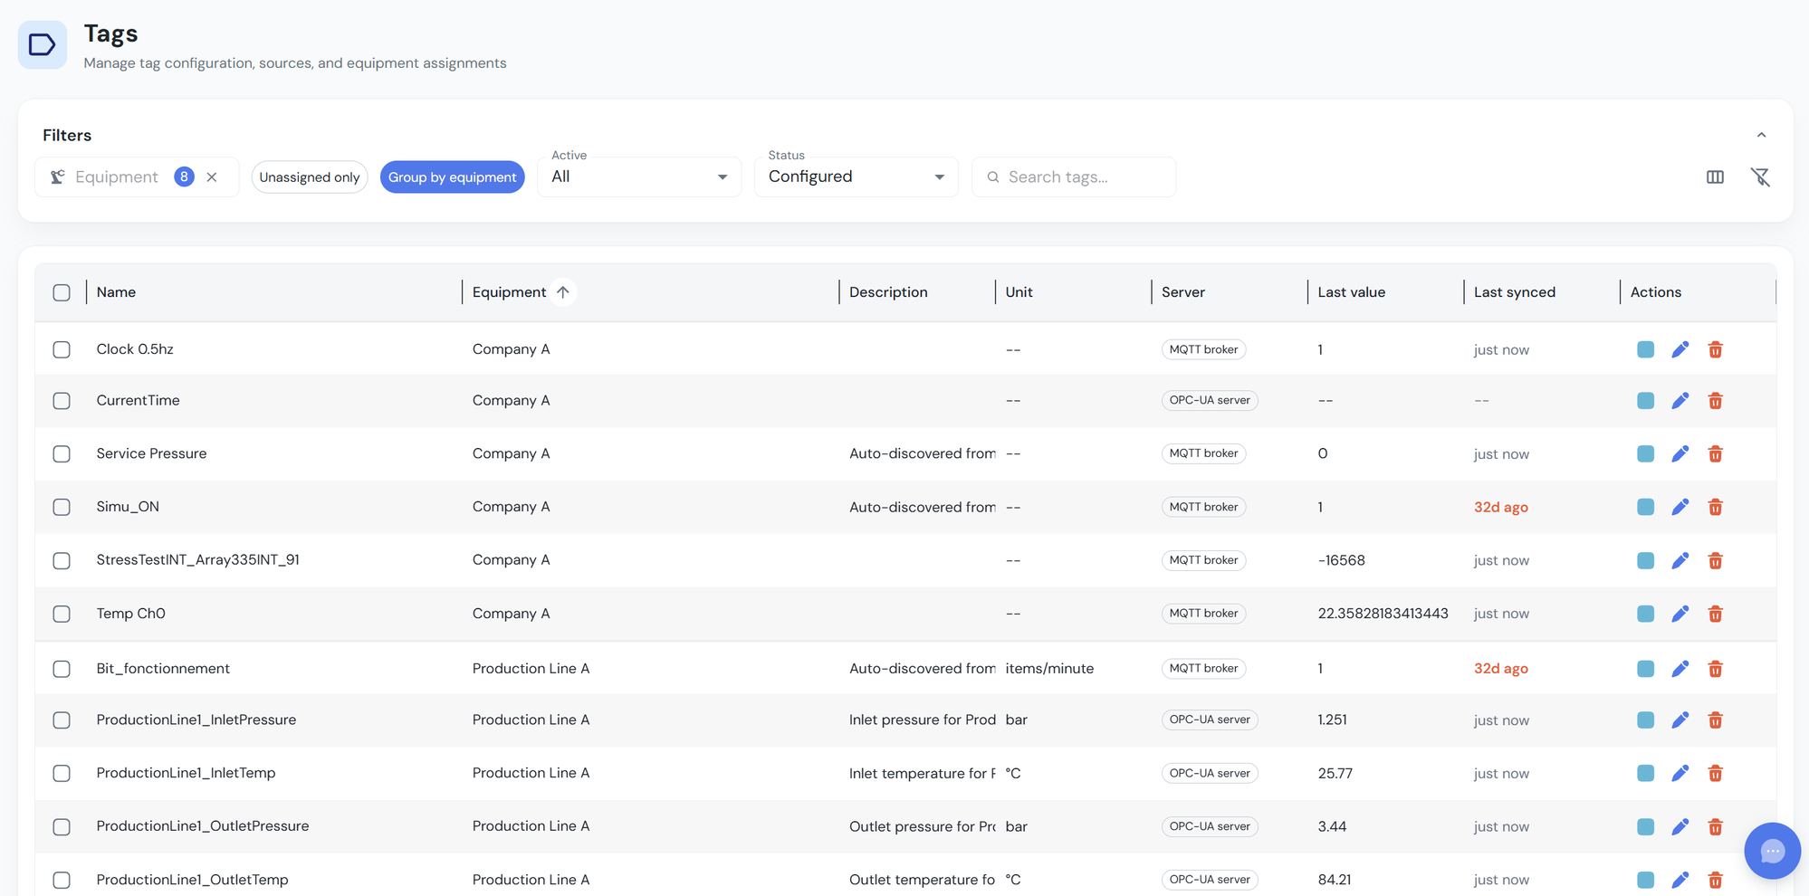Delete the Service Pressure tag
1809x896 pixels.
coord(1715,453)
